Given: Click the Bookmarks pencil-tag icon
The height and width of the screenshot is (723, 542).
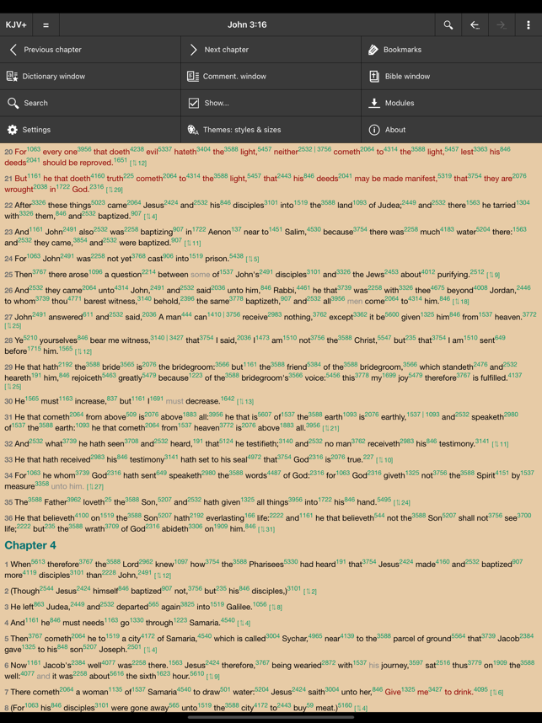Looking at the screenshot, I should point(373,50).
